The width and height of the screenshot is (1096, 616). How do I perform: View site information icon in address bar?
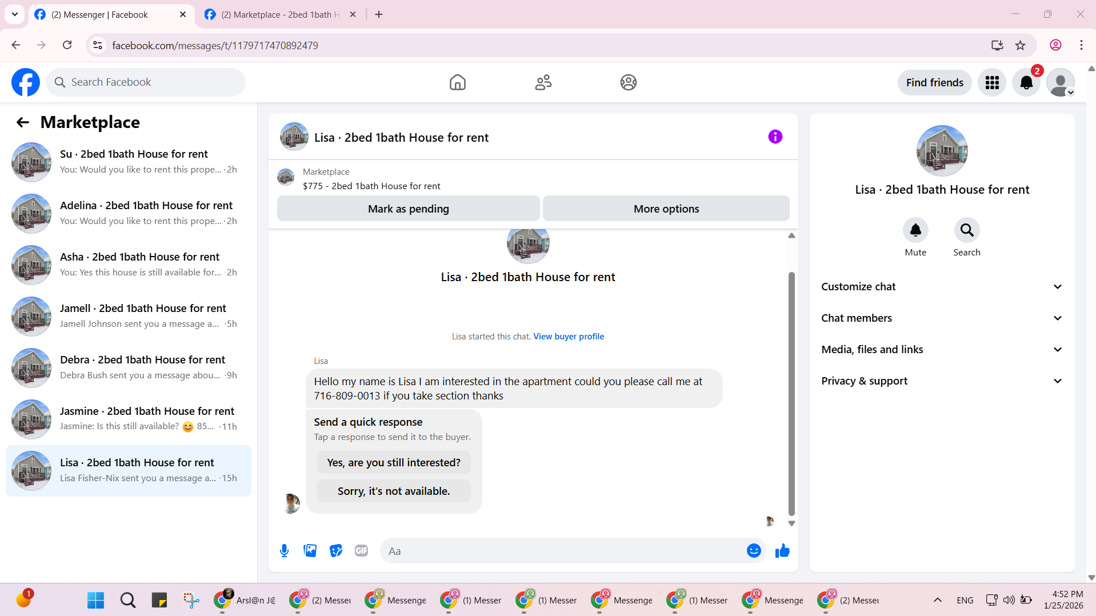point(98,45)
